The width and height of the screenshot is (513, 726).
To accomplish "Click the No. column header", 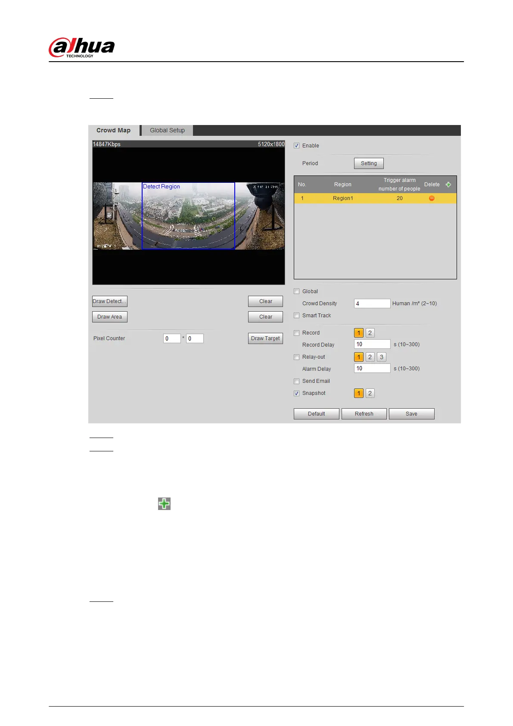I will [x=302, y=185].
